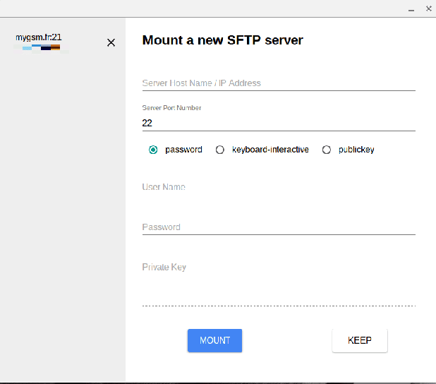Click the Server Port Number field

[278, 123]
